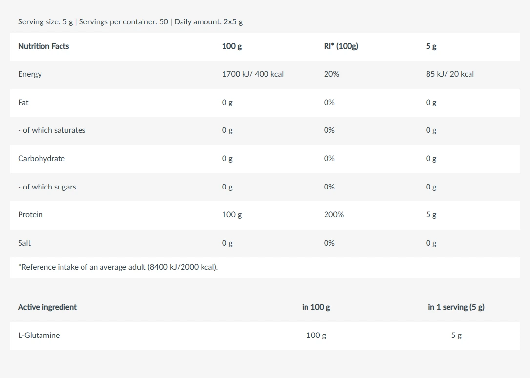This screenshot has height=378, width=530.
Task: Select the Protein row label
Action: [x=30, y=215]
